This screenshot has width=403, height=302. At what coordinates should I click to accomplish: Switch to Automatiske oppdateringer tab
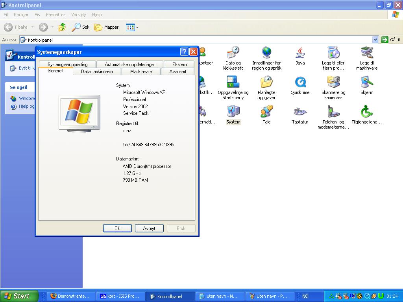tap(130, 64)
